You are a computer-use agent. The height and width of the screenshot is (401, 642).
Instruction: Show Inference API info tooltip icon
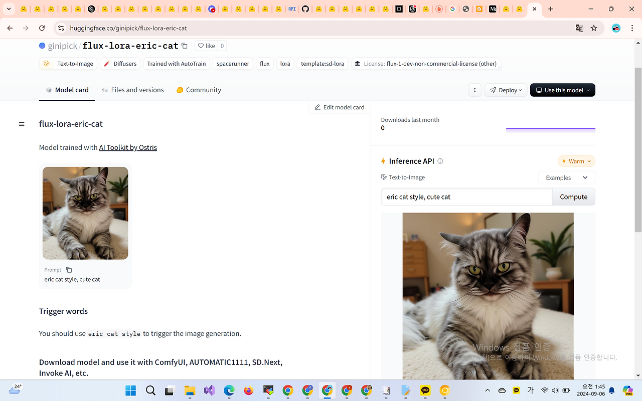(x=440, y=161)
